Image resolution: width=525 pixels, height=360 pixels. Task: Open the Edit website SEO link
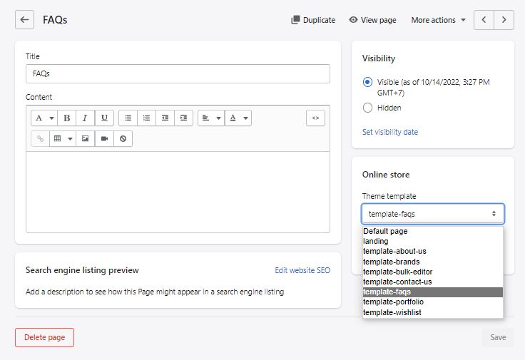302,270
